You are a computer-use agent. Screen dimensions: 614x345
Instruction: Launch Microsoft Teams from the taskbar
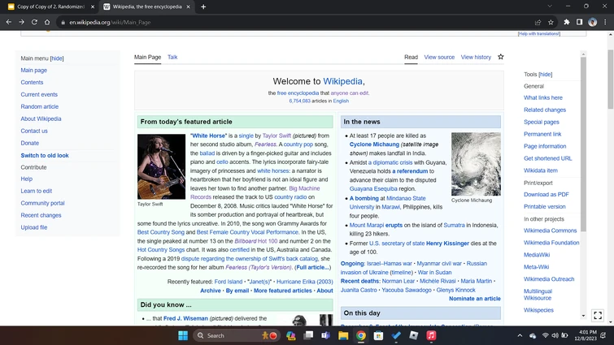click(326, 335)
